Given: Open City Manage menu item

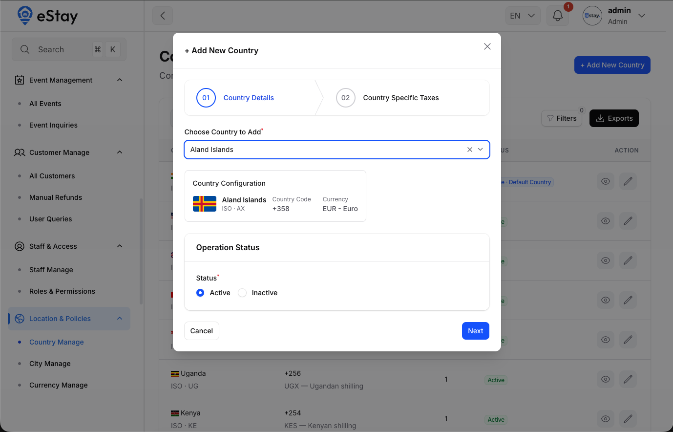Looking at the screenshot, I should point(50,364).
